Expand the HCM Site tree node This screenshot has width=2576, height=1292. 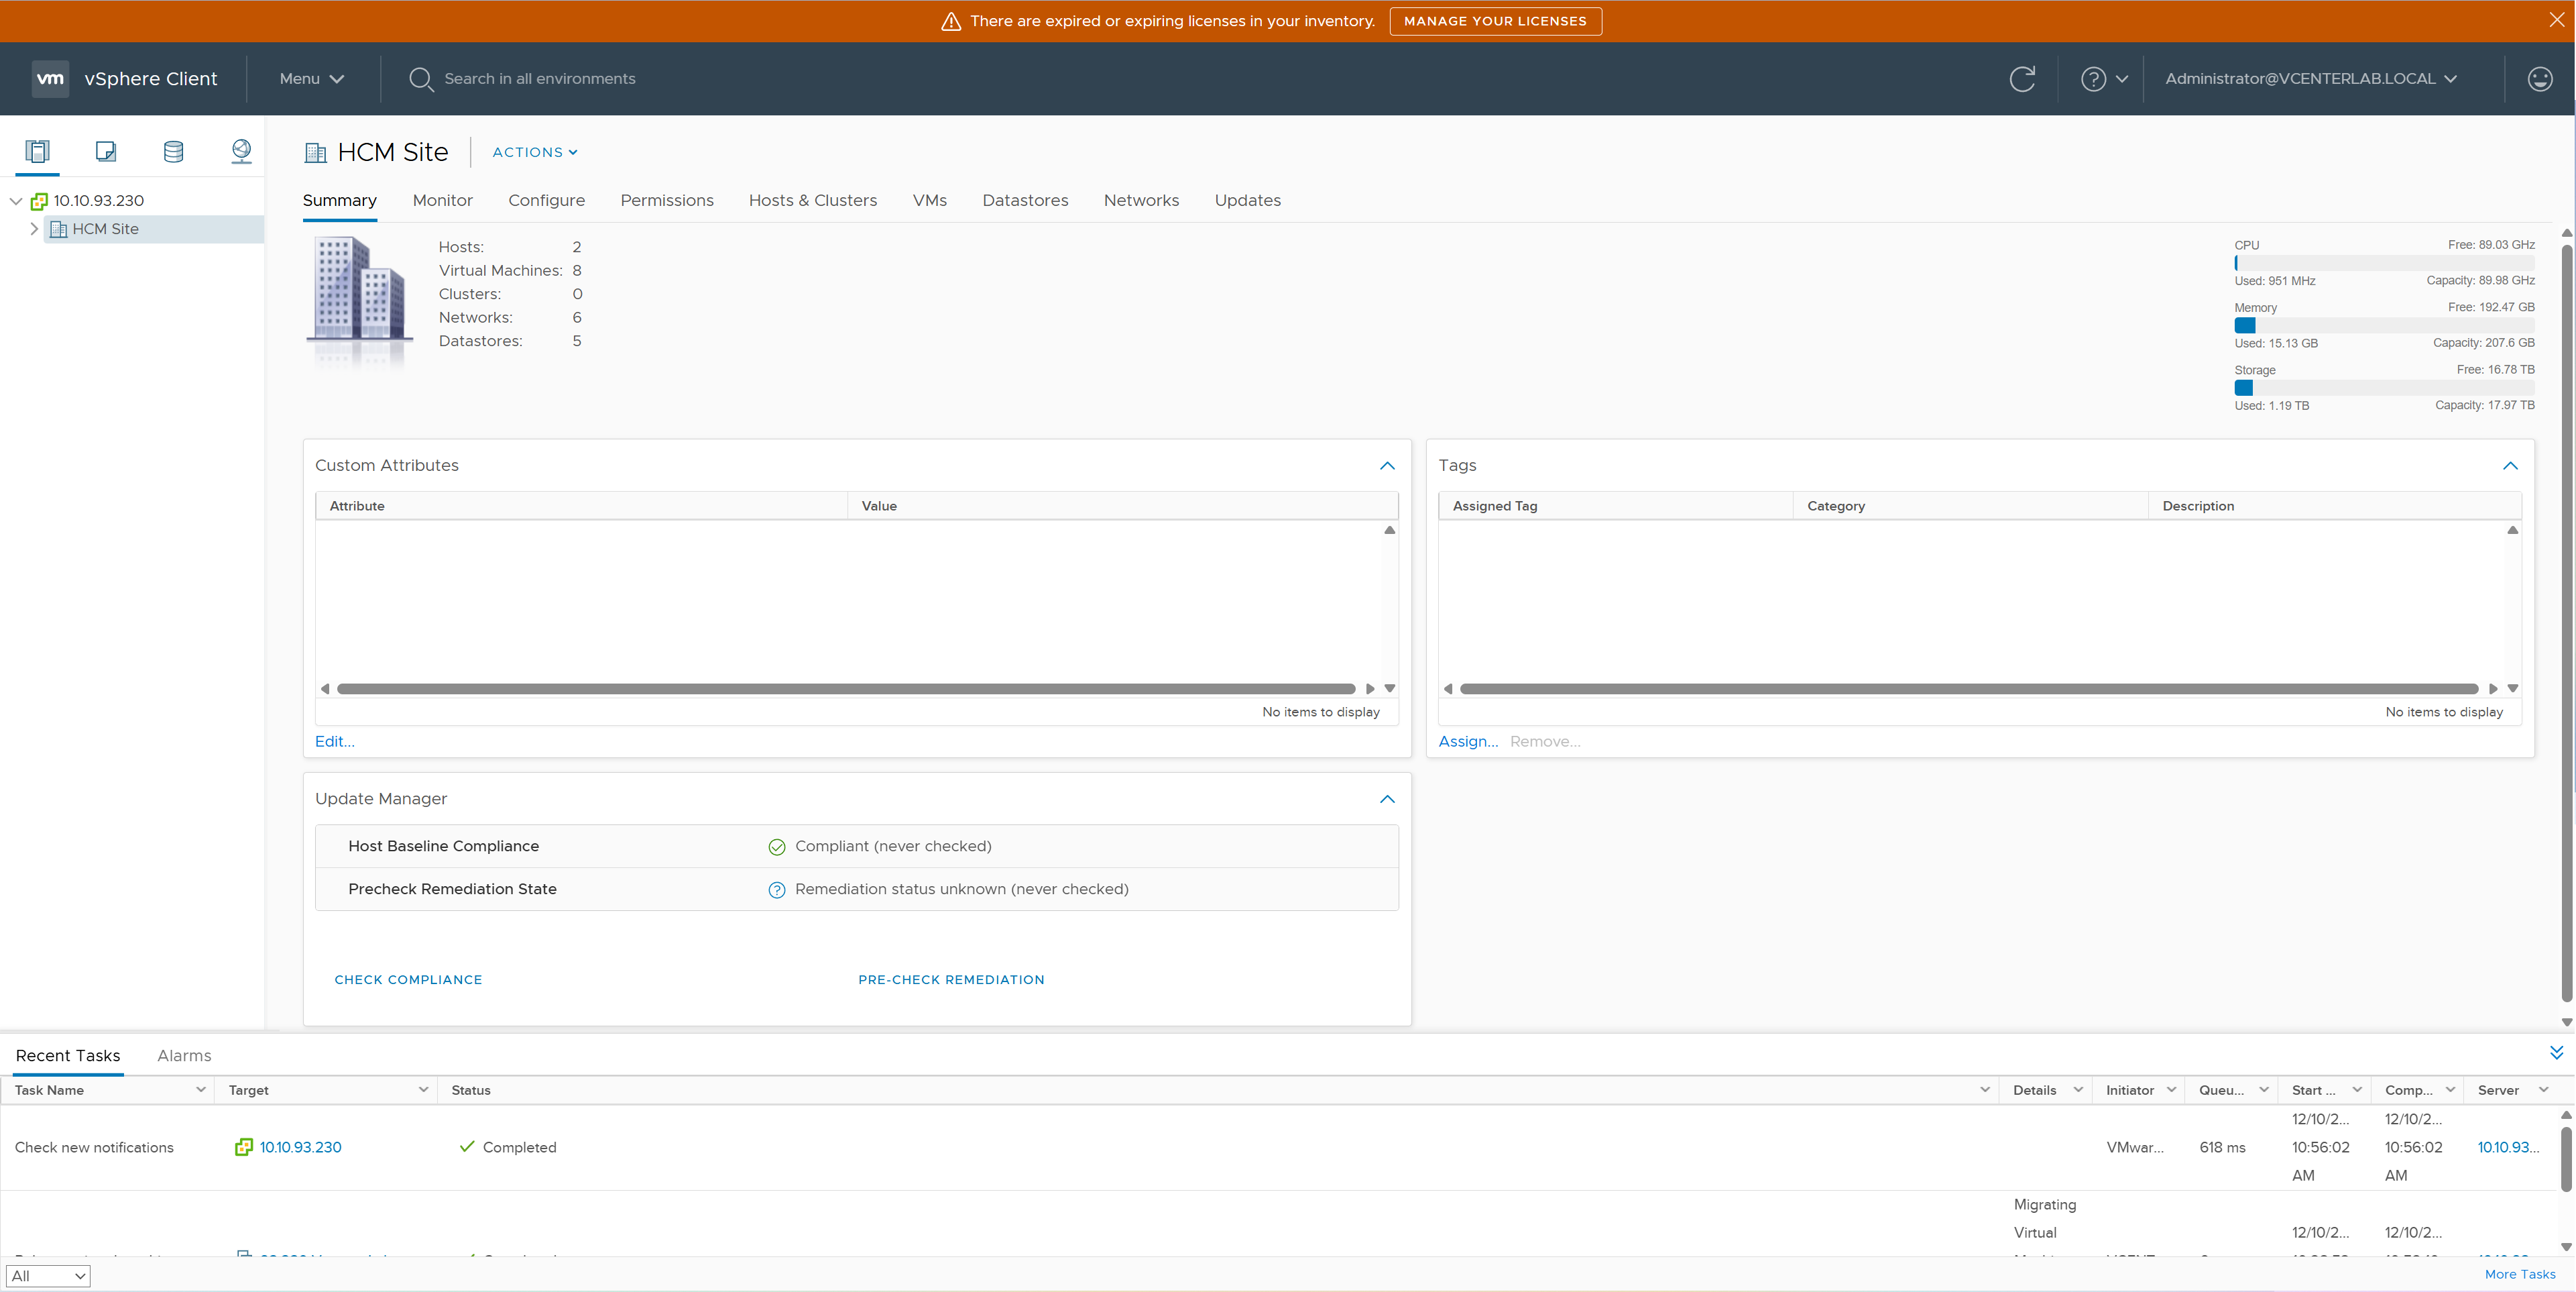34,229
